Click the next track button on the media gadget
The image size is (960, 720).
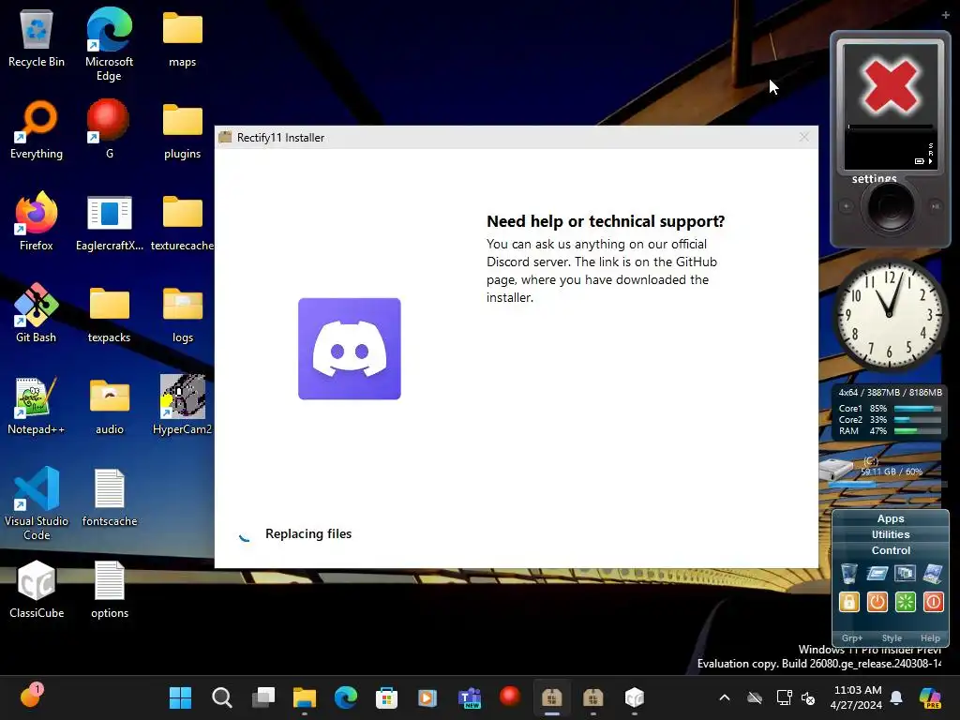[x=935, y=206]
